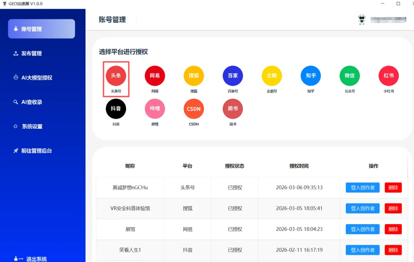Authorize the 搜狐 platform icon
The width and height of the screenshot is (414, 262).
coord(194,76)
